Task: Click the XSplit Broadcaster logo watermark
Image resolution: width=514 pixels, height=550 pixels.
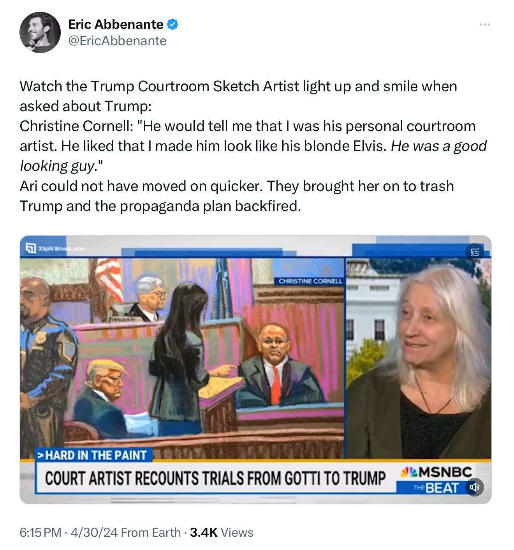Action: (x=55, y=248)
